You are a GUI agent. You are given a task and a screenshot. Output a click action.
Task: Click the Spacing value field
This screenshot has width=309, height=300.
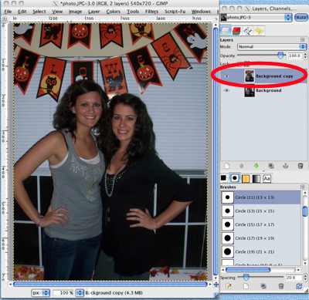[294, 278]
